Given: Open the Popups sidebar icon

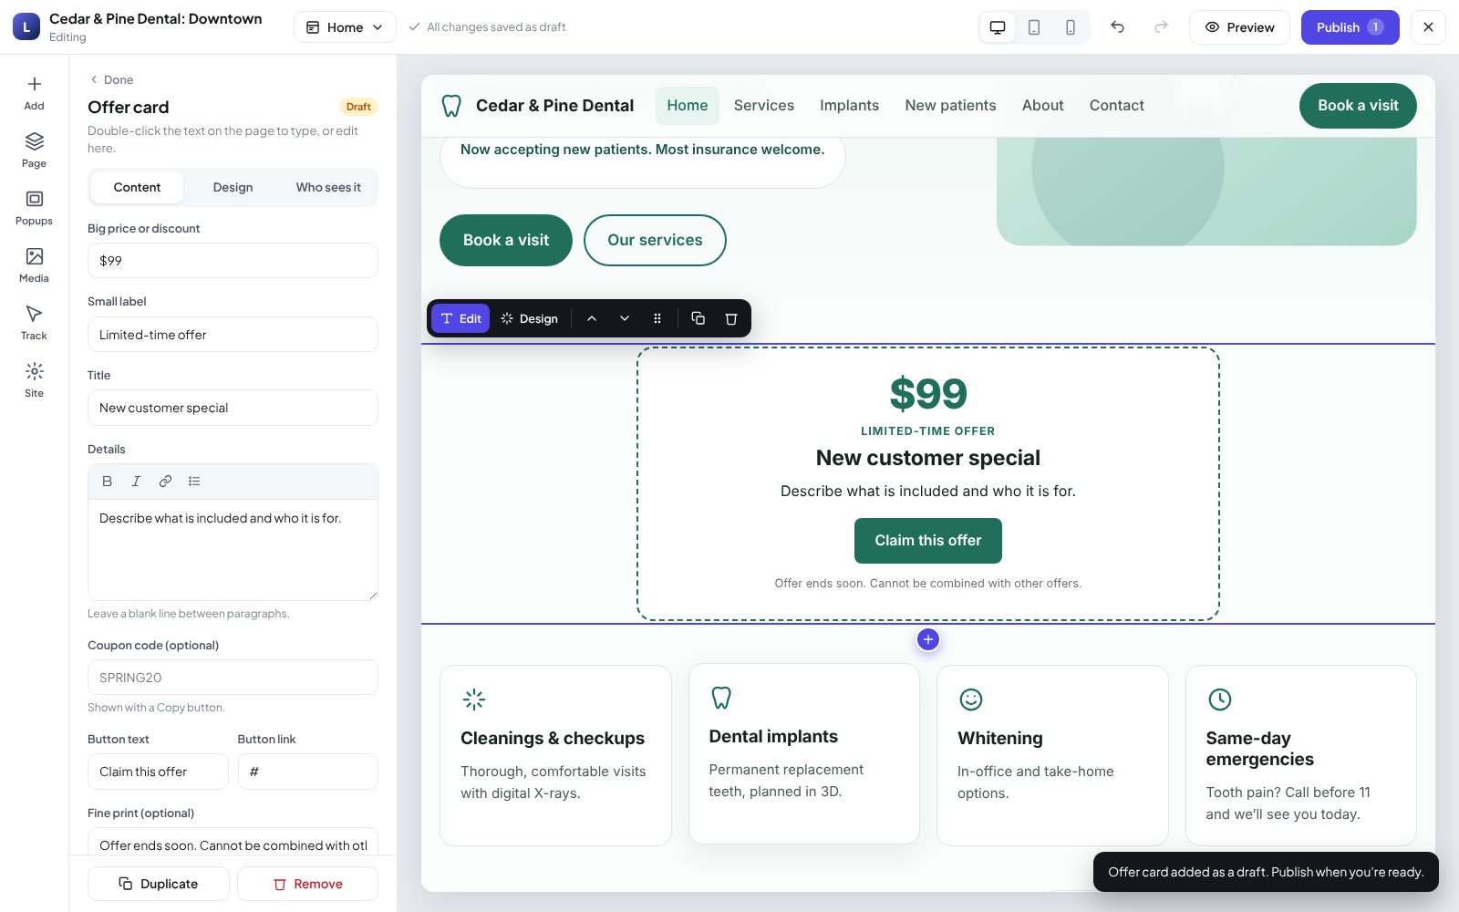Looking at the screenshot, I should click(34, 208).
